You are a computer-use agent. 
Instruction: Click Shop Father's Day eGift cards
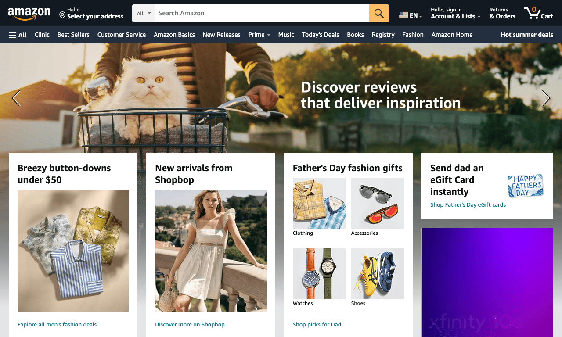click(x=468, y=205)
